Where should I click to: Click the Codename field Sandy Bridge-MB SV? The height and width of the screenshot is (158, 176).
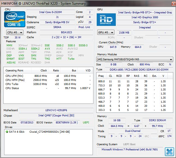pos(57,22)
